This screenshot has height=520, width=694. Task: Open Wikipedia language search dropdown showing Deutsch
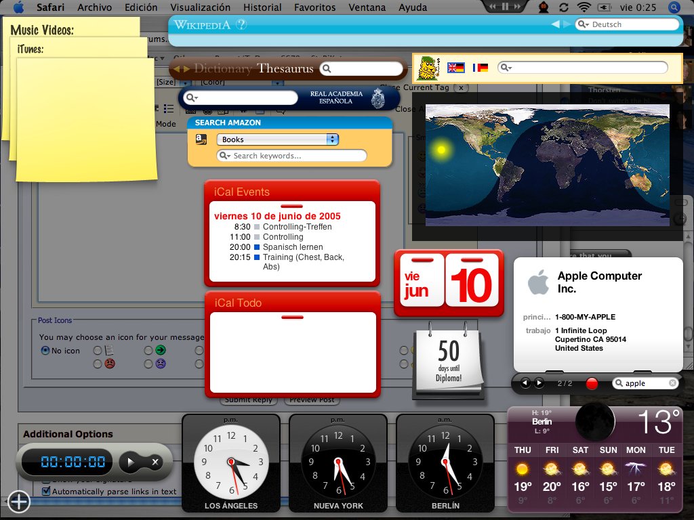(584, 24)
